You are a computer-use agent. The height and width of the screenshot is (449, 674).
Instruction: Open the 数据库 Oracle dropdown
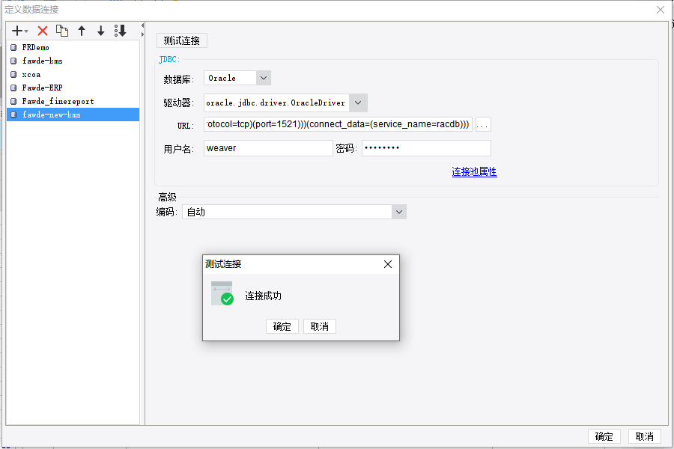coord(264,78)
